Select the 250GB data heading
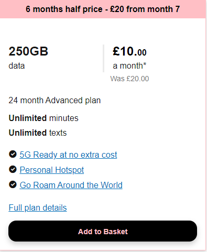 pos(28,51)
